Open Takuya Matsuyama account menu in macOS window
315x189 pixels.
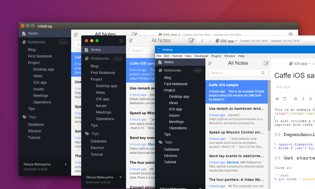[x=104, y=177]
